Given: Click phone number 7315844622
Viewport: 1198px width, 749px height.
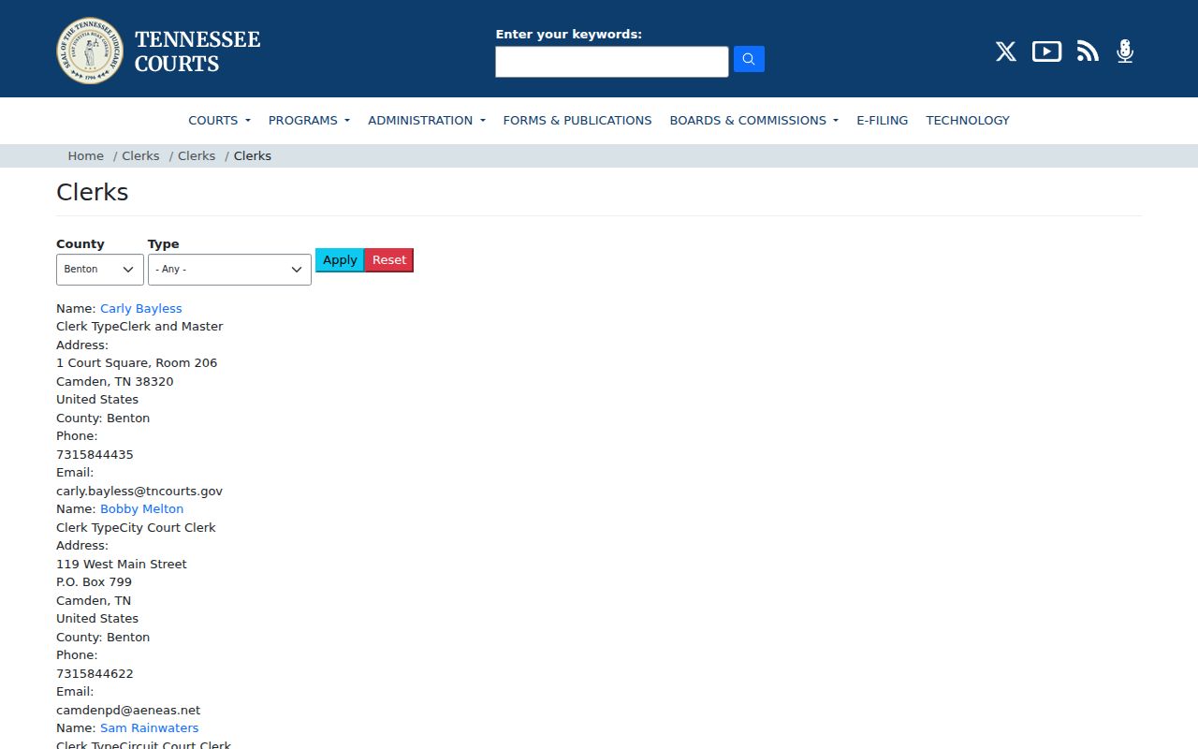Looking at the screenshot, I should (95, 673).
